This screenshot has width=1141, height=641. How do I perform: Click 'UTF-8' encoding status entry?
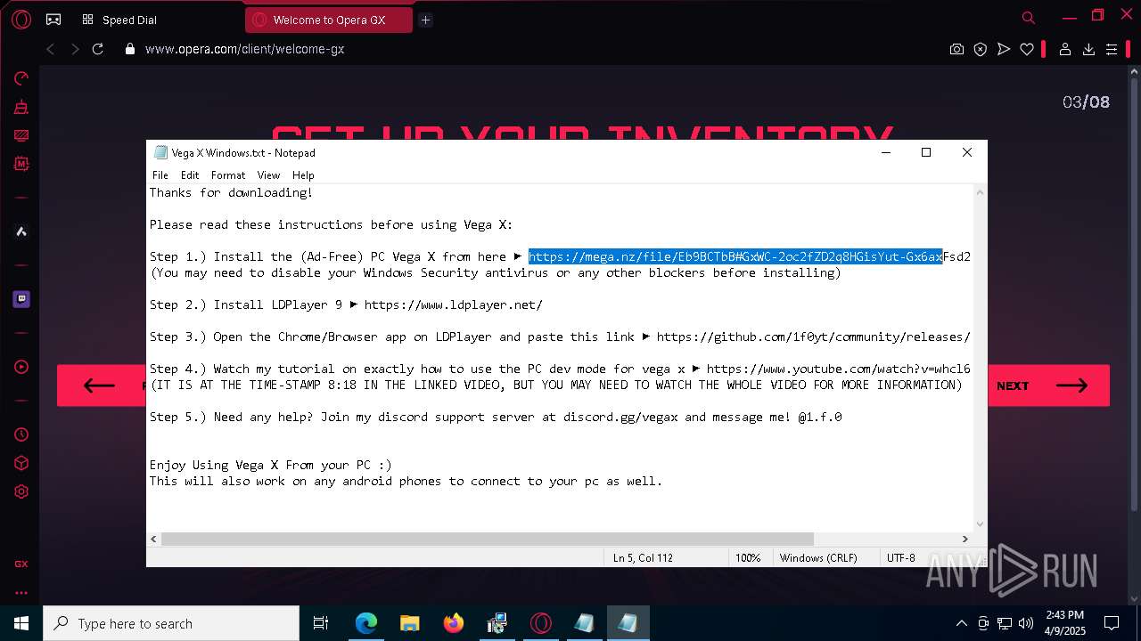point(900,558)
